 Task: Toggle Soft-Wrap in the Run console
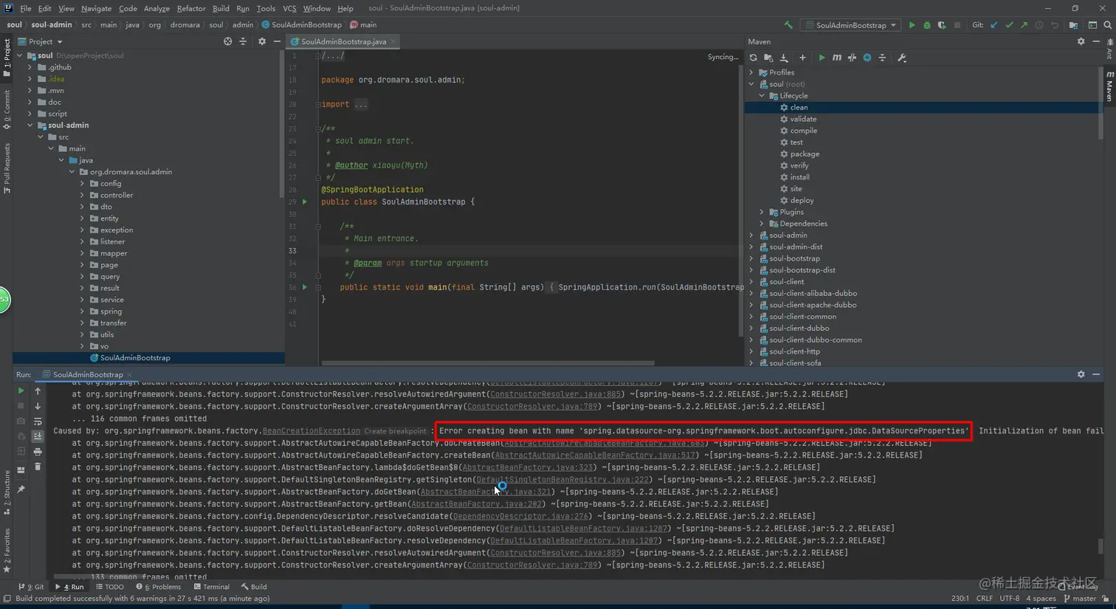[38, 422]
